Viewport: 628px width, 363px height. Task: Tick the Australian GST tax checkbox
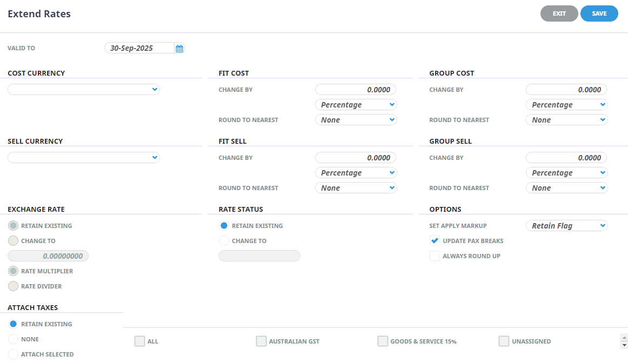pyautogui.click(x=261, y=341)
